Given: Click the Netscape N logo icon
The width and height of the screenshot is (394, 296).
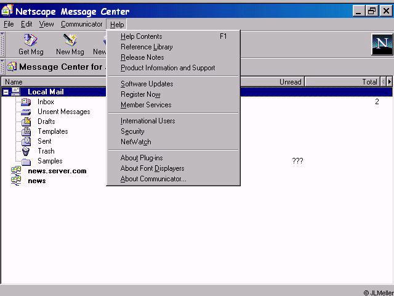Looking at the screenshot, I should pos(382,44).
